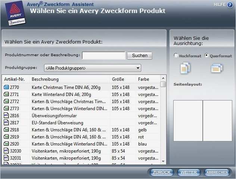236x179 pixels.
Task: Click the A5 icon beside article 2773
Action: click(x=6, y=108)
